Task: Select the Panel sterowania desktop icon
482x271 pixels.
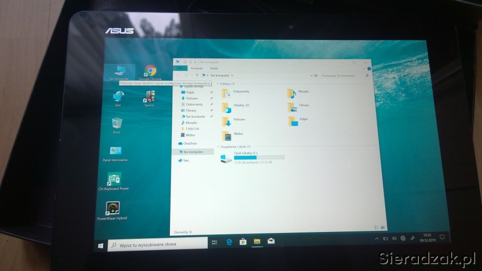Action: click(115, 153)
